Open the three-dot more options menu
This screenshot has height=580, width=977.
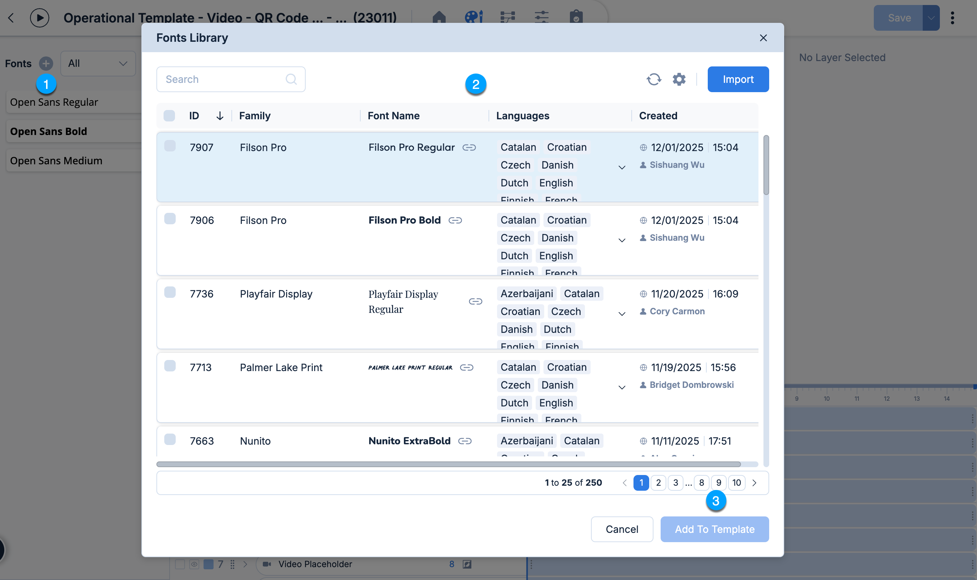952,18
